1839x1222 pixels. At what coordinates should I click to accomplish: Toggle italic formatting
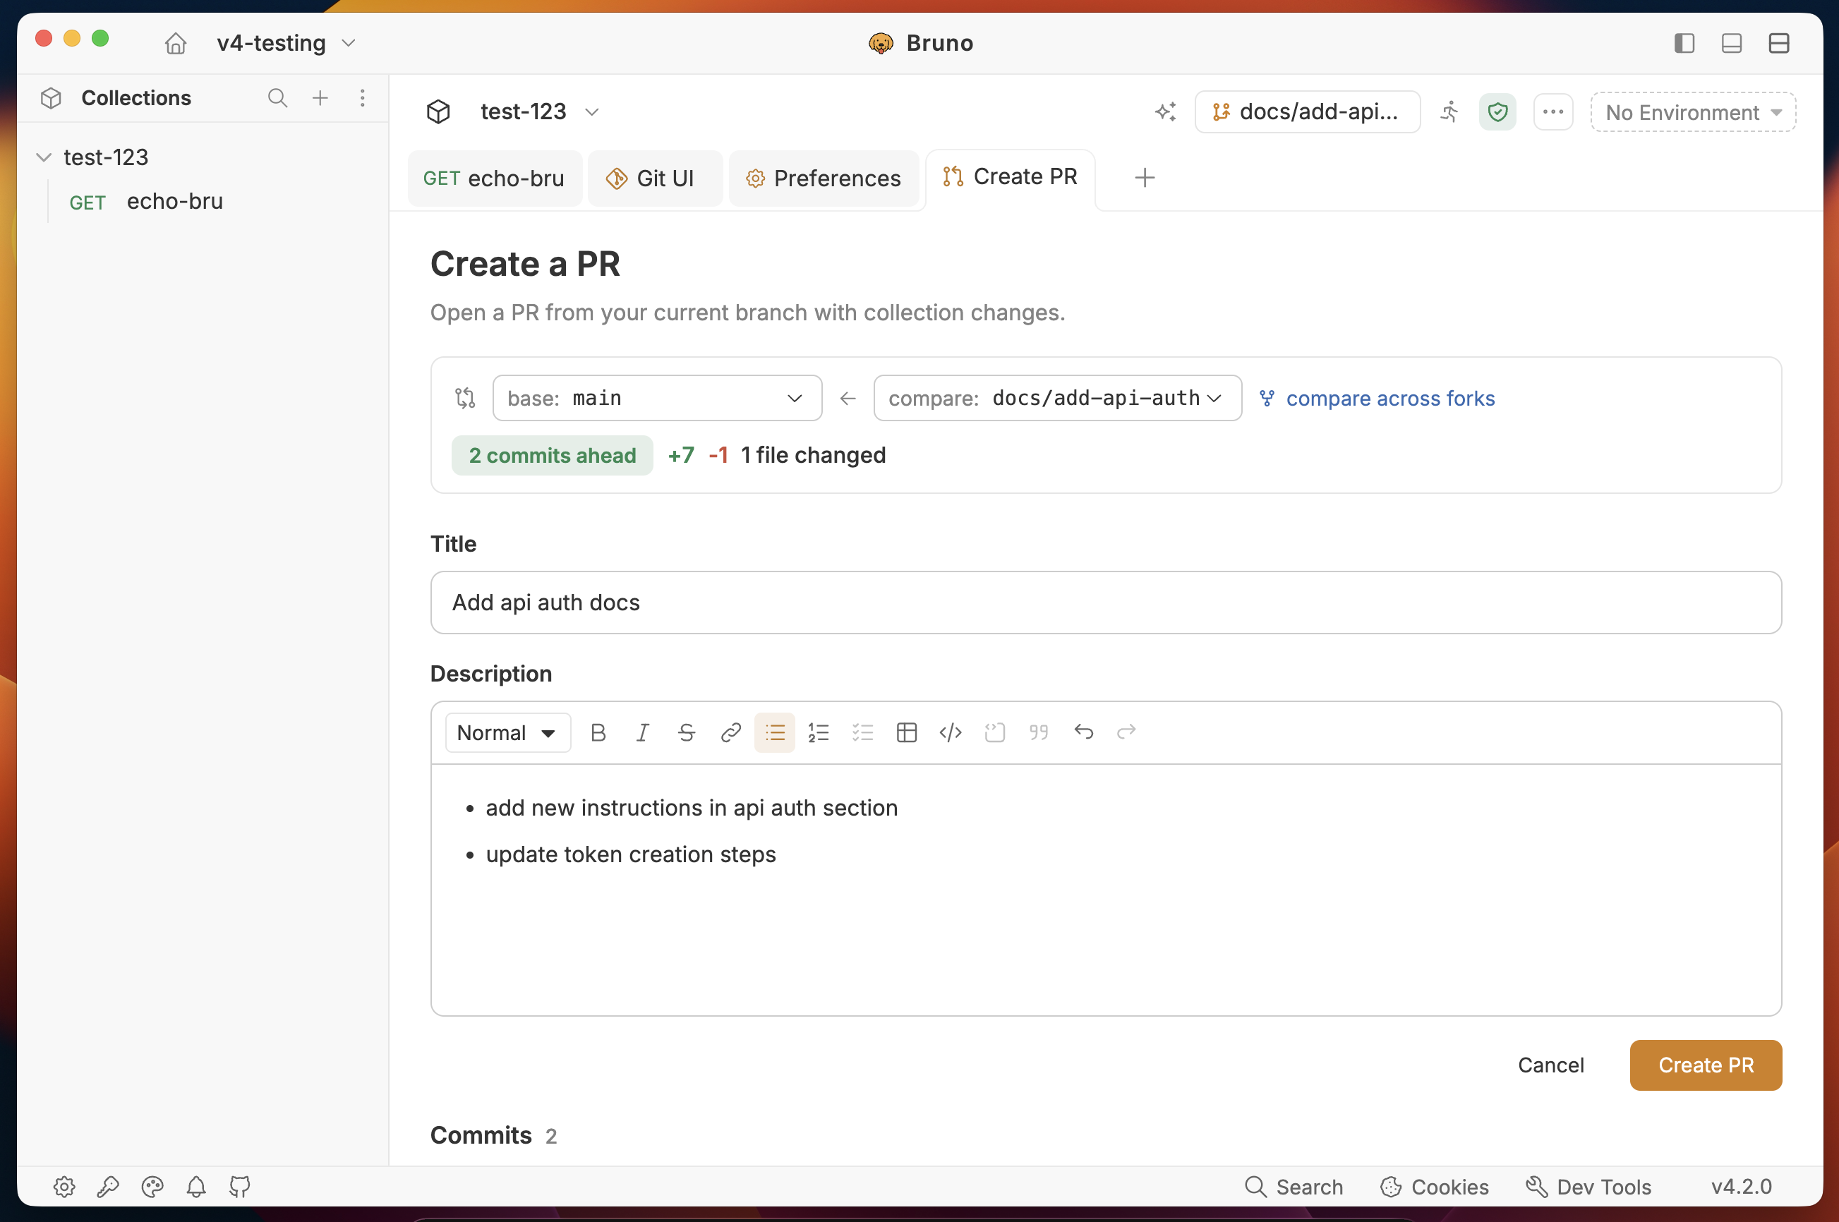pyautogui.click(x=641, y=732)
